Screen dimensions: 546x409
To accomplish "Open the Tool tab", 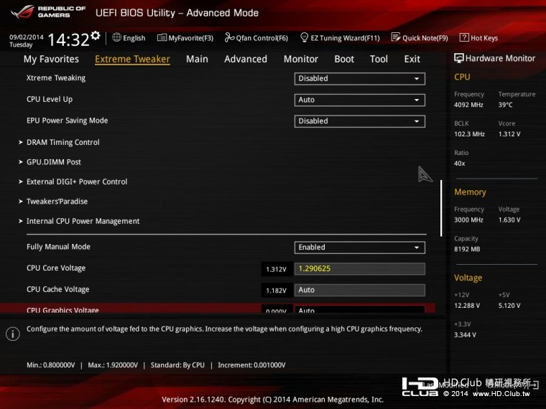I will [x=379, y=59].
